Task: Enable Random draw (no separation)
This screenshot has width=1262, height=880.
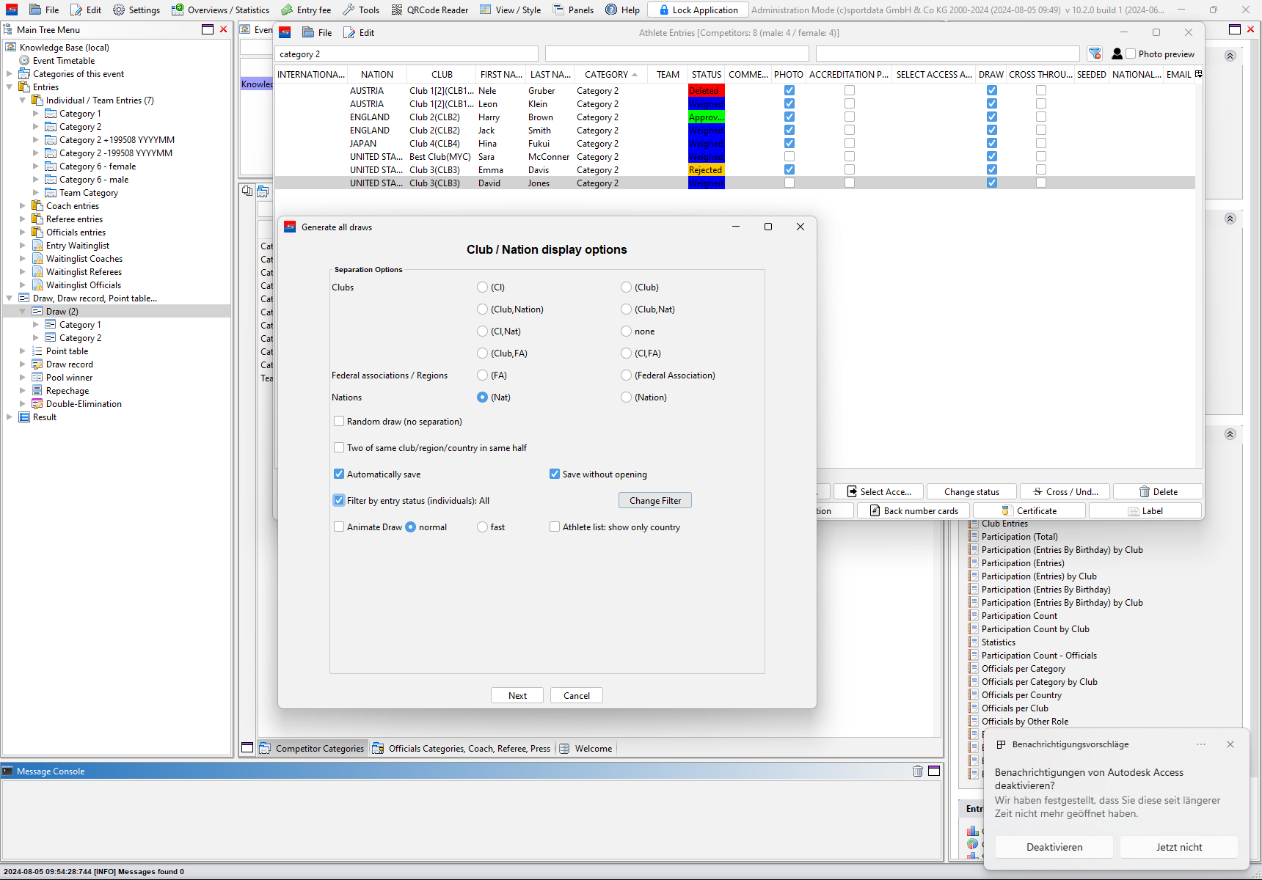Action: click(x=339, y=422)
